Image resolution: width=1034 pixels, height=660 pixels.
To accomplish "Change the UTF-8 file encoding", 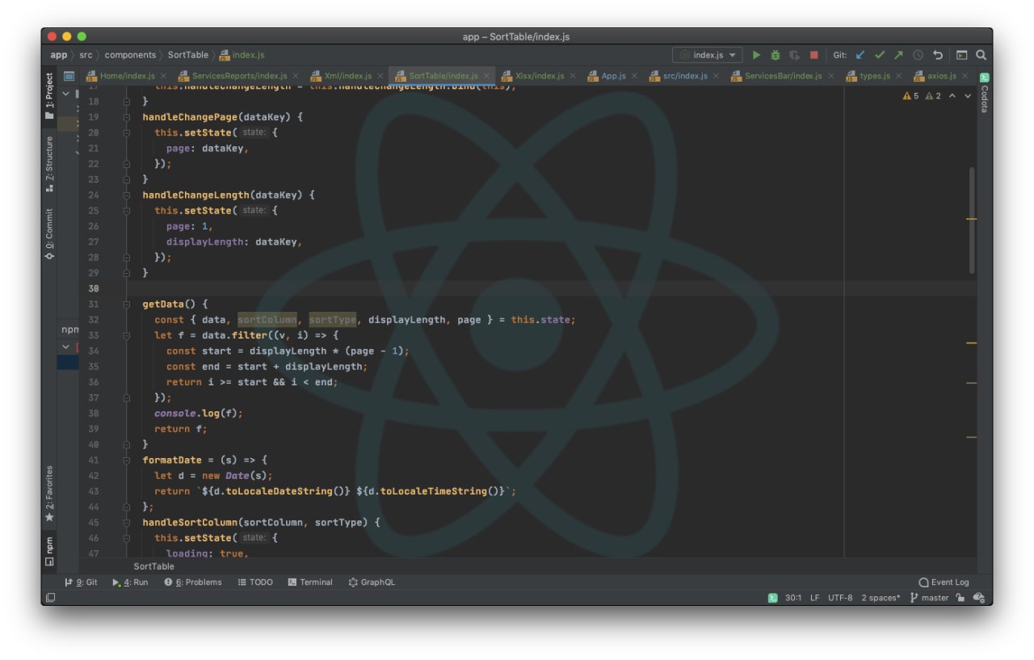I will tap(840, 598).
